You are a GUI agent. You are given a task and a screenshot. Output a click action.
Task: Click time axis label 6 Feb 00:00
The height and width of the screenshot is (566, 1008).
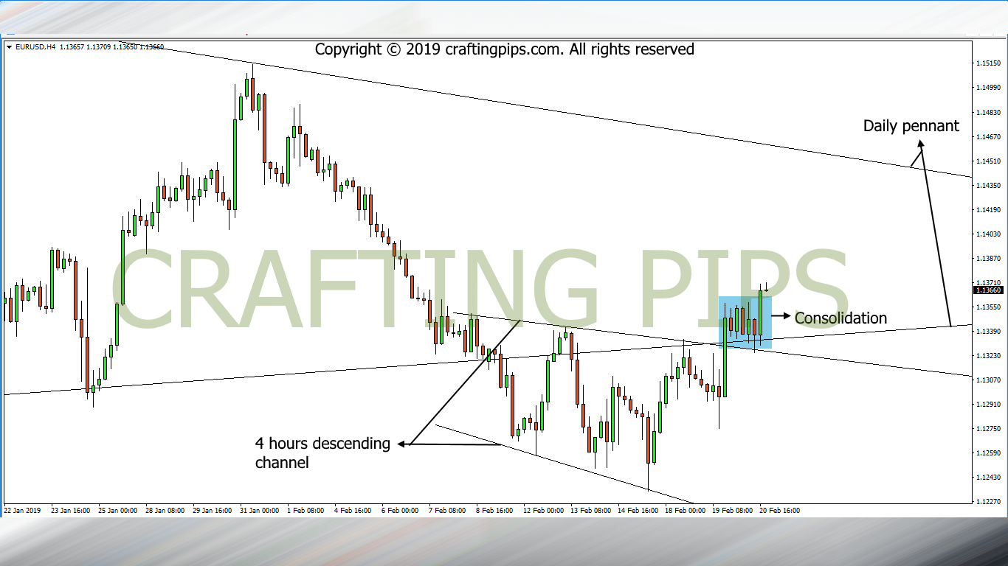[x=400, y=510]
